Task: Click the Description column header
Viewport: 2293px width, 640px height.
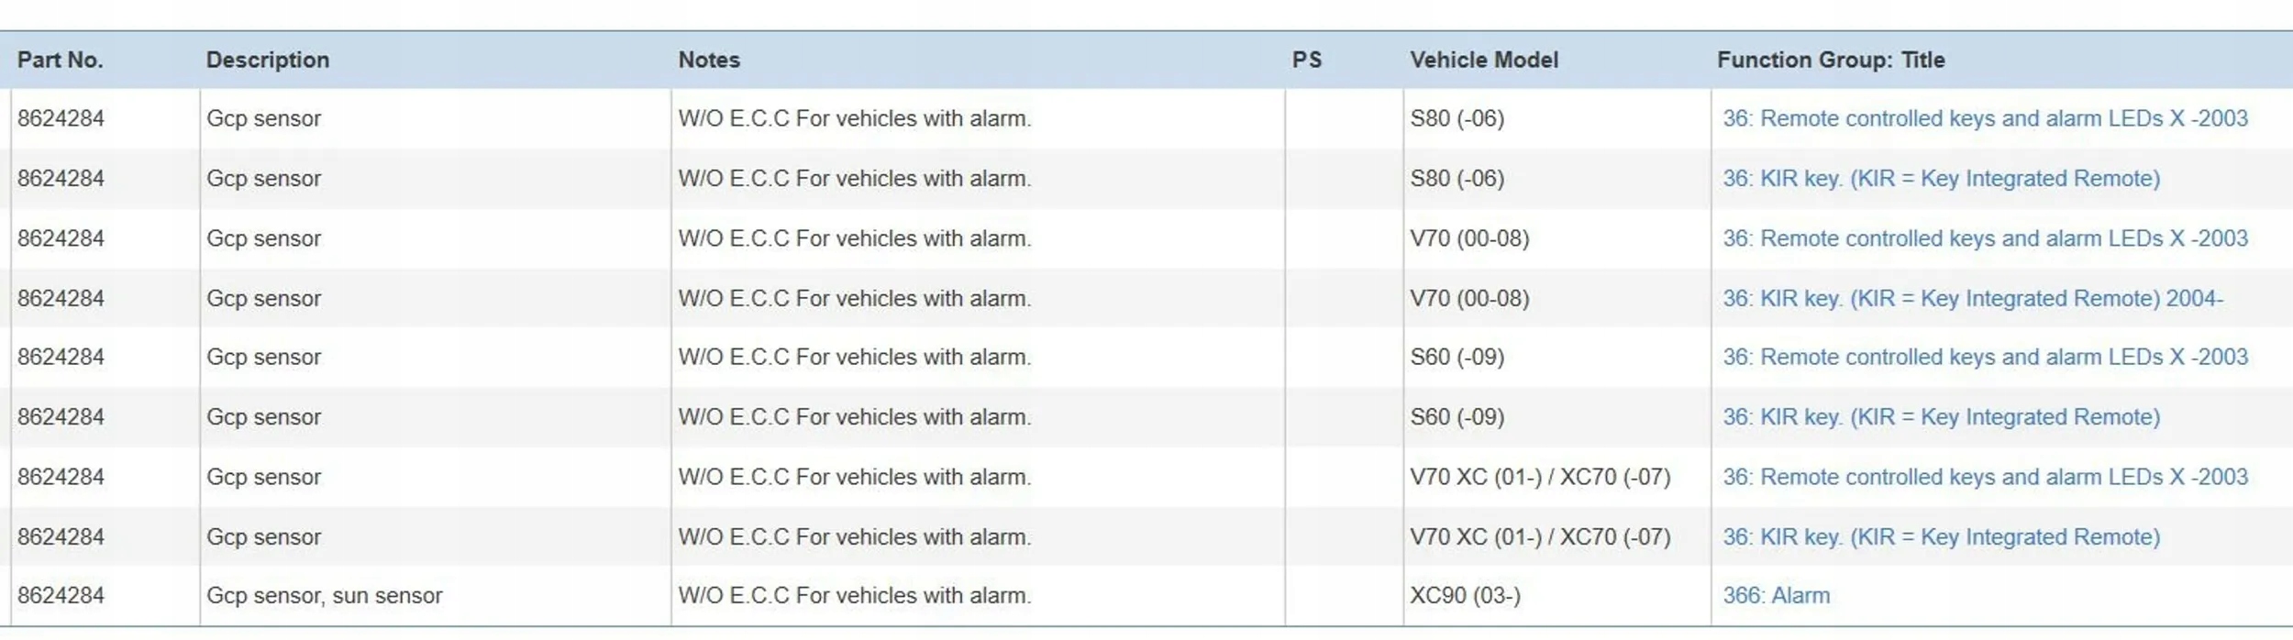Action: tap(268, 60)
